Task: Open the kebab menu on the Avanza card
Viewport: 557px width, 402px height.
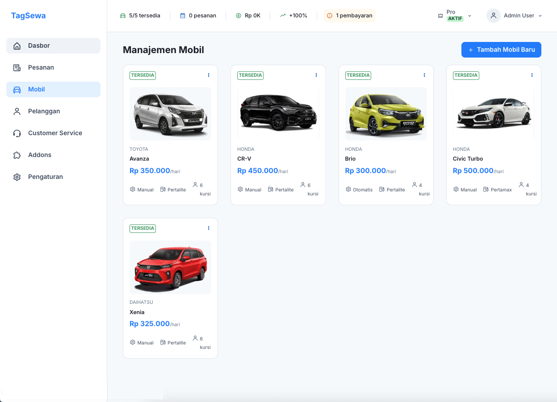Action: point(208,75)
